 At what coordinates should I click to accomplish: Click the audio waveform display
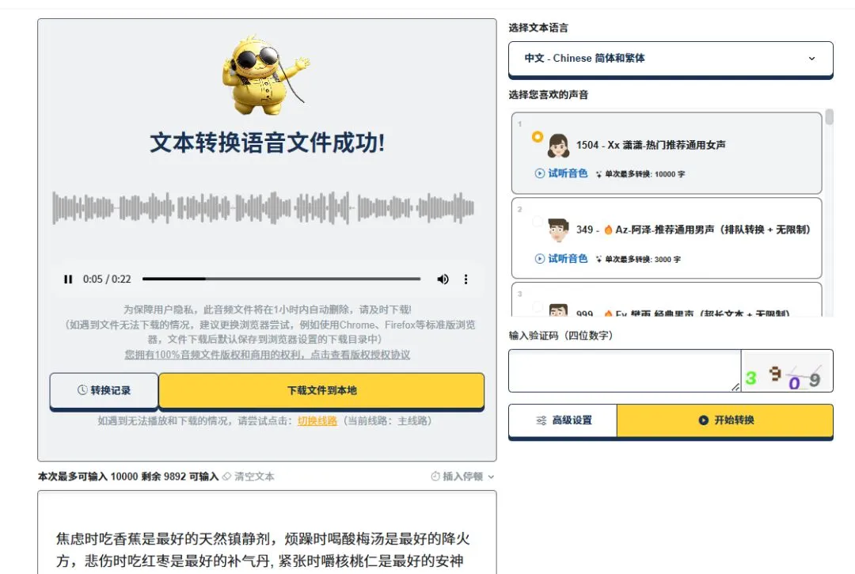click(264, 207)
